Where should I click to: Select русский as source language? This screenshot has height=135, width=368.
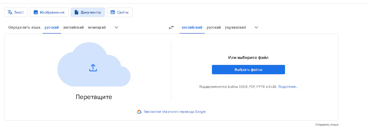click(52, 27)
